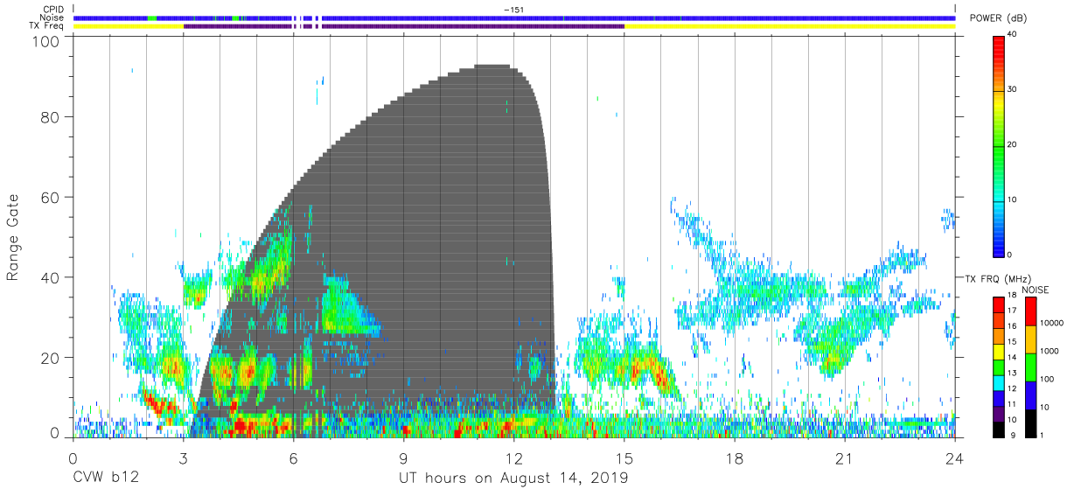Click the 'Range Gate' y-axis label
Image resolution: width=1074 pixels, height=496 pixels.
coord(13,238)
